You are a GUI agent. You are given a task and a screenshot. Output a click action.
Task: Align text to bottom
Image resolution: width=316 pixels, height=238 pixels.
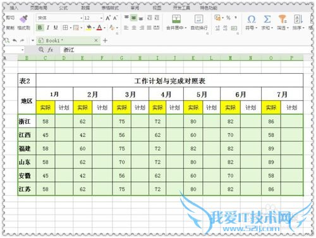tap(141, 18)
